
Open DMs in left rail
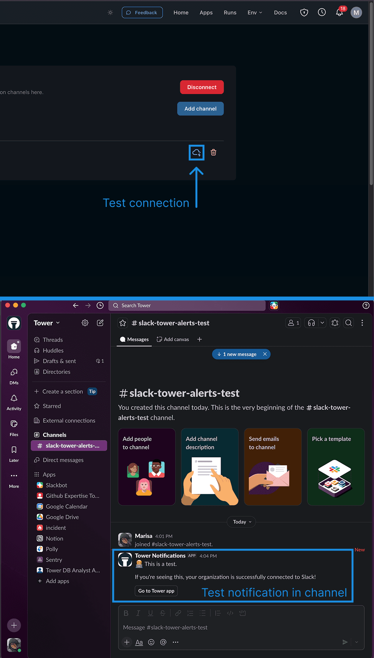pyautogui.click(x=14, y=376)
